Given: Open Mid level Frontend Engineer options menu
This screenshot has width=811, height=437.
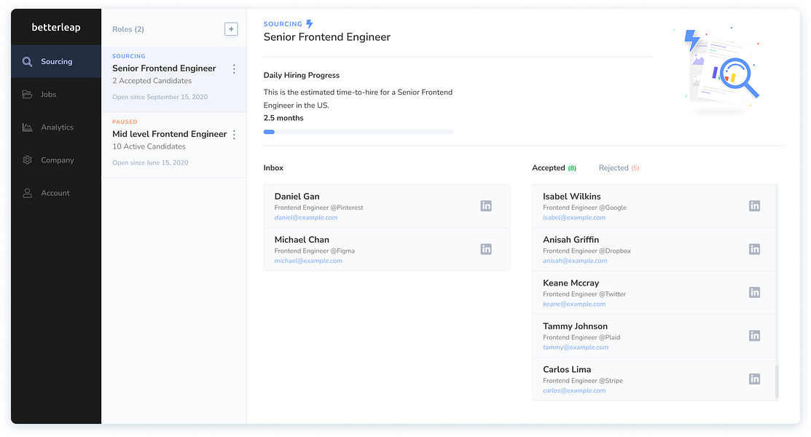Looking at the screenshot, I should coord(234,135).
